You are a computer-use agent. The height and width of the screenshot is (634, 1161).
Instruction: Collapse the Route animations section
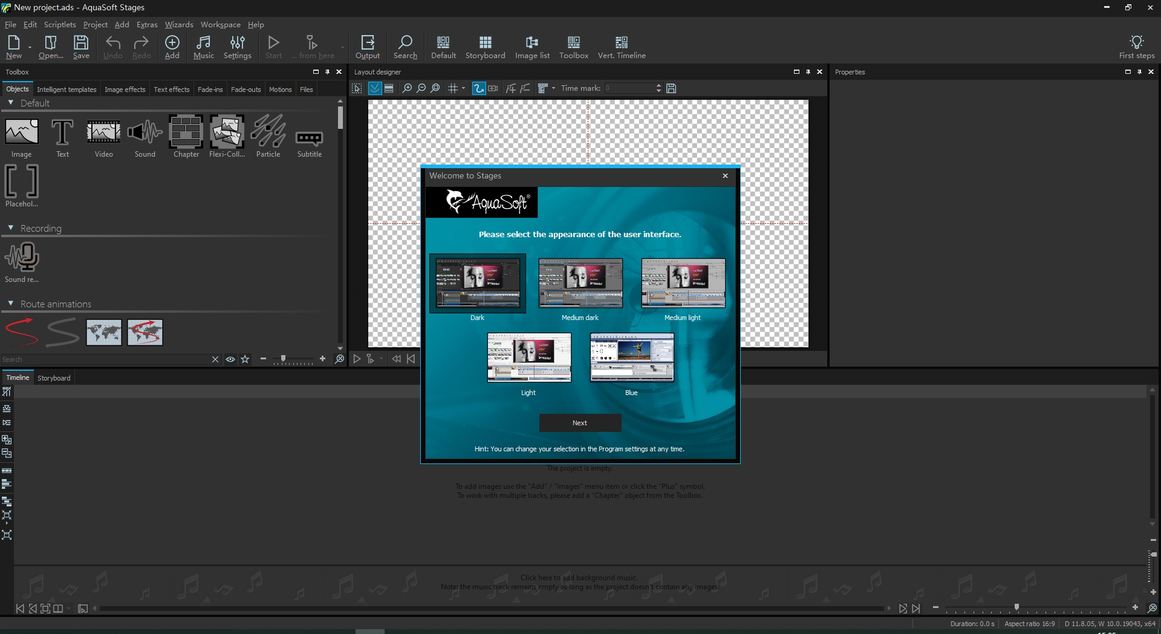(10, 304)
